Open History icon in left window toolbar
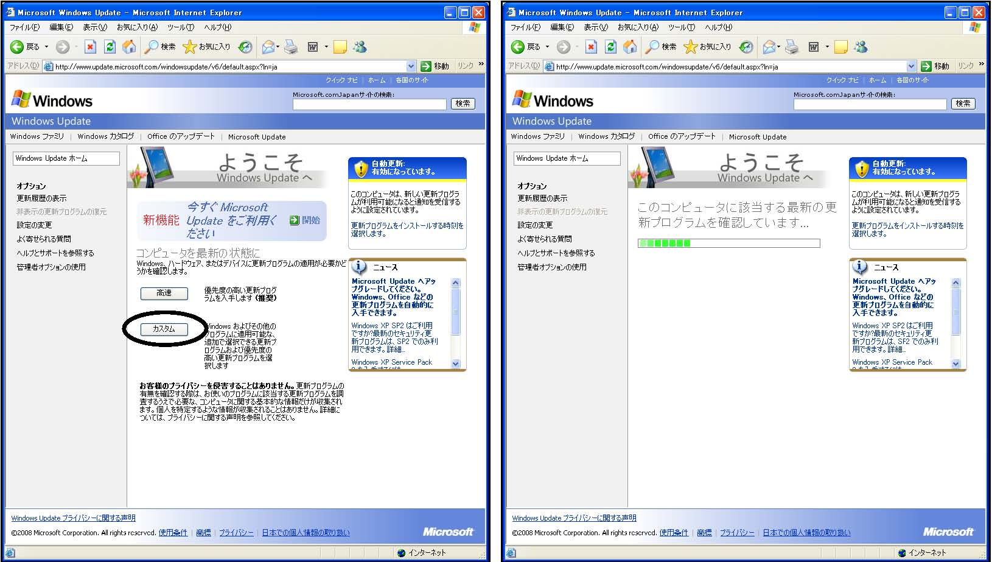 pyautogui.click(x=245, y=47)
